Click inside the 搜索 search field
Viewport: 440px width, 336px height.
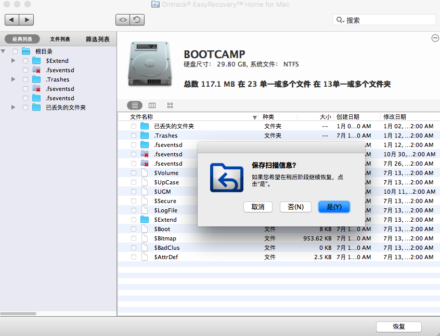tap(385, 19)
